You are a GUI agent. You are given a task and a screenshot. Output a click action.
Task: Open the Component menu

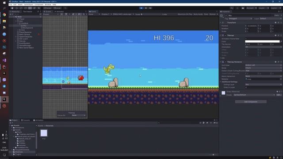tap(39, 4)
